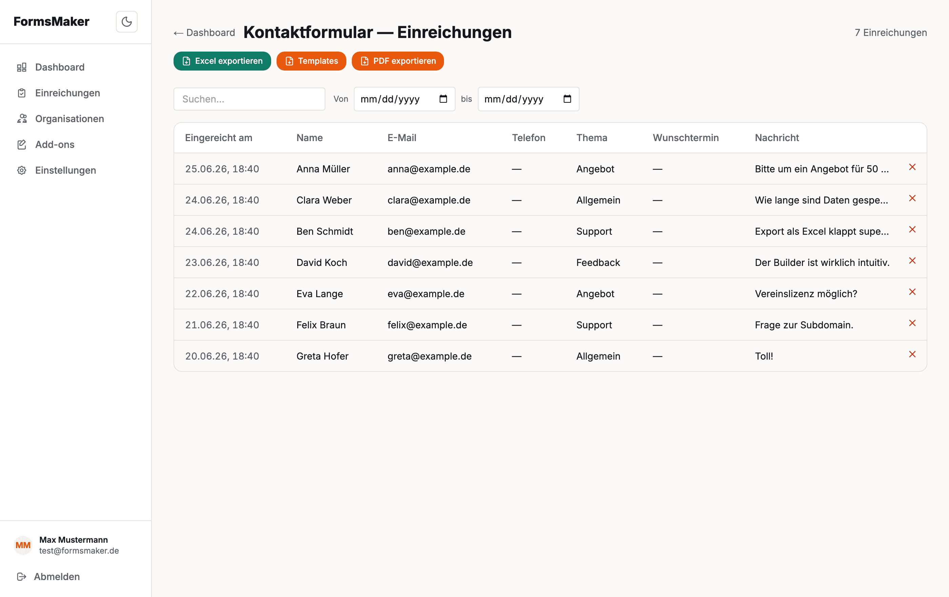Click the Organisationen people icon
Image resolution: width=949 pixels, height=597 pixels.
[x=22, y=118]
